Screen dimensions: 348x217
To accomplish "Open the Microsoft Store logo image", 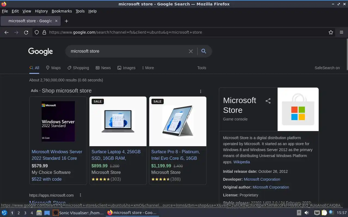I will [x=298, y=109].
